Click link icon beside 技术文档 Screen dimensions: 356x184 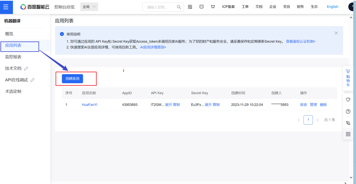pos(26,68)
